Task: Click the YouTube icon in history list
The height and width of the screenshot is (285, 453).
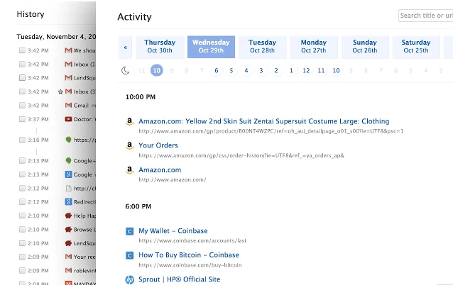Action: click(68, 119)
